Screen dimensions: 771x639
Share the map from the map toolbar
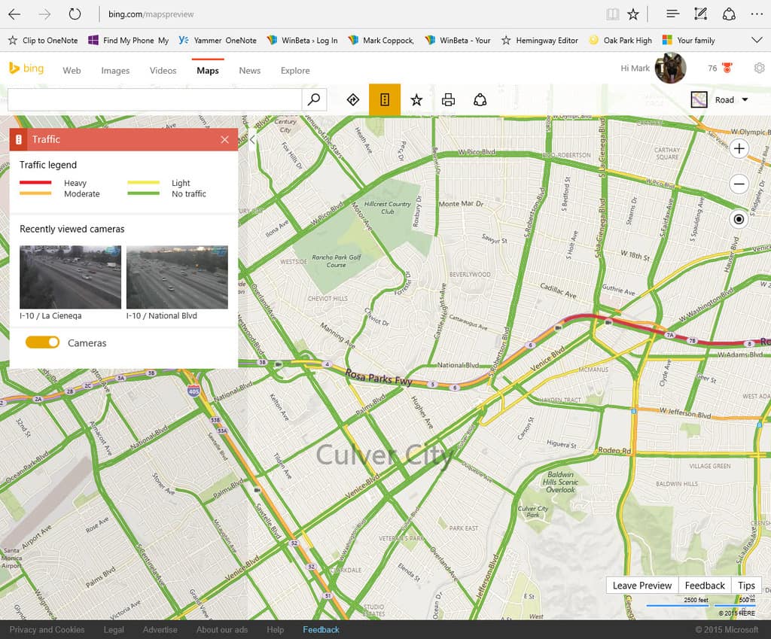pyautogui.click(x=480, y=100)
